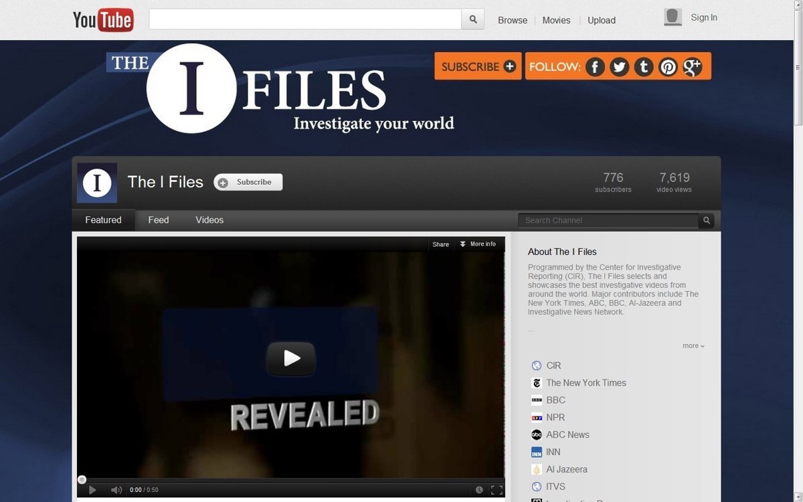Mute the video using the speaker icon
Viewport: 803px width, 502px height.
[116, 490]
